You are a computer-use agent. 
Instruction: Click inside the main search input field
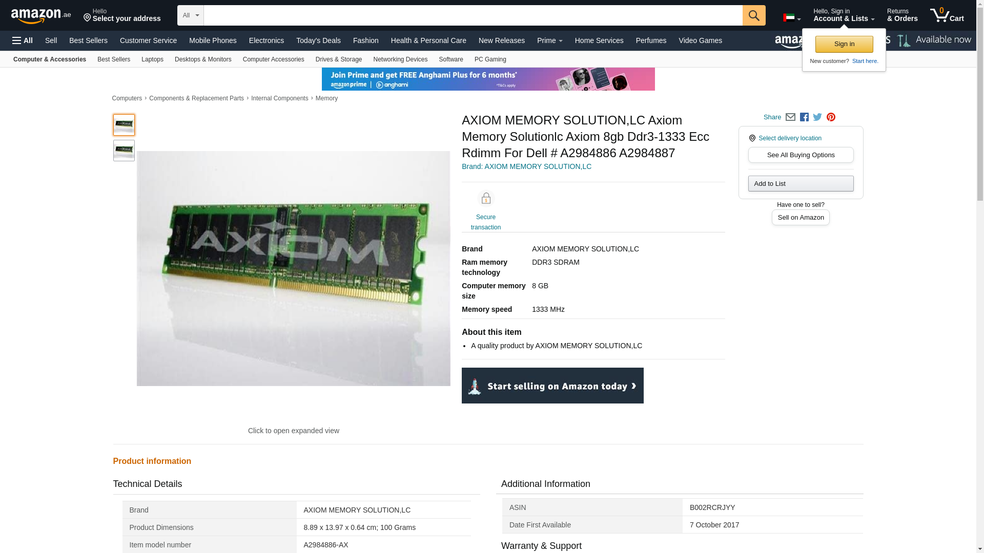pos(473,15)
